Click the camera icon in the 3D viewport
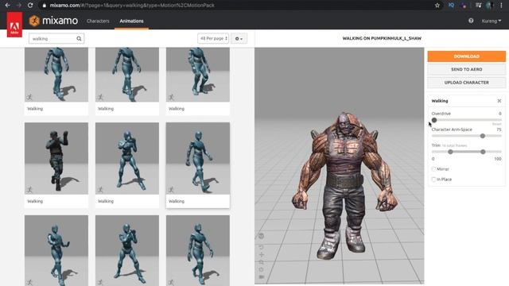This screenshot has height=286, width=509. (x=262, y=277)
